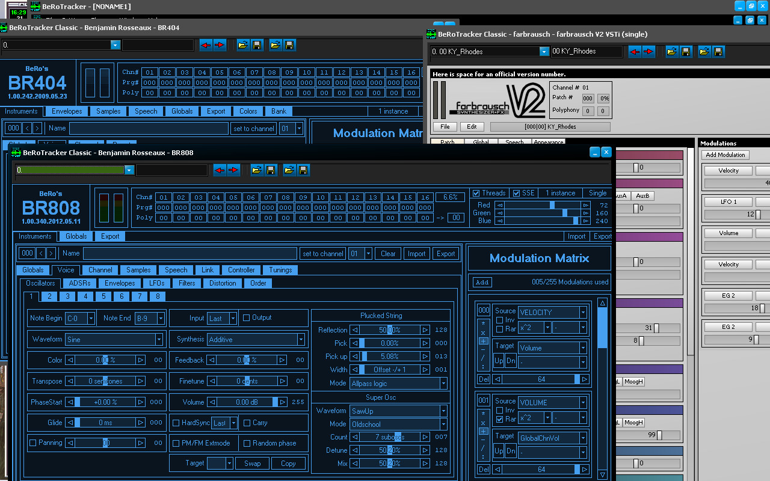770x481 pixels.
Task: Click Add Modulation button in farbrausch V2
Action: (x=725, y=155)
